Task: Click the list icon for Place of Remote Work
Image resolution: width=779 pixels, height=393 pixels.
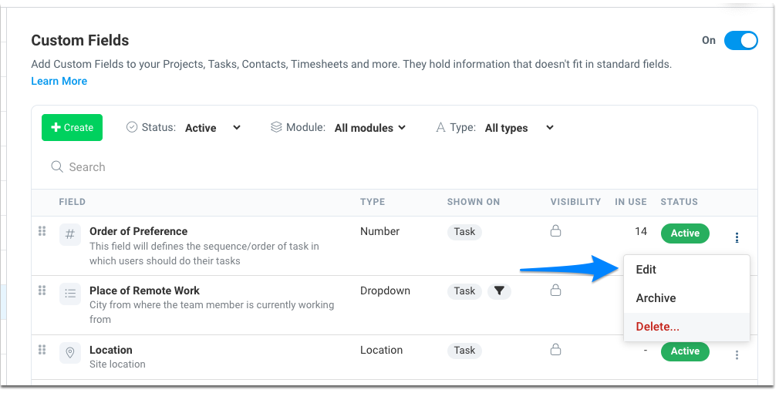Action: click(x=70, y=294)
